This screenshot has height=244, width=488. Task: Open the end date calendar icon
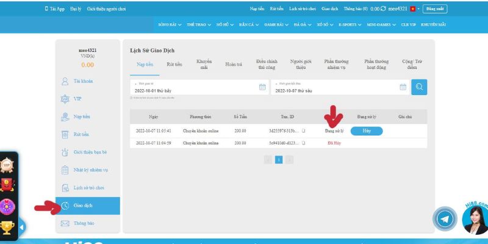point(403,87)
